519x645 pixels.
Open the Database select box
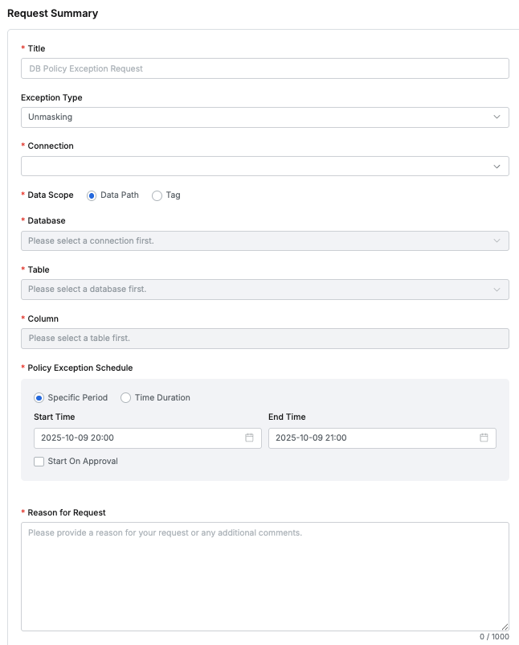[257, 240]
